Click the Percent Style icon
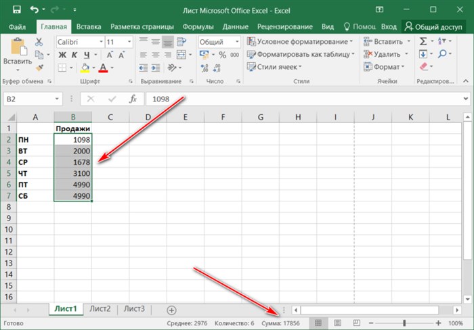474x330 pixels. click(x=223, y=55)
